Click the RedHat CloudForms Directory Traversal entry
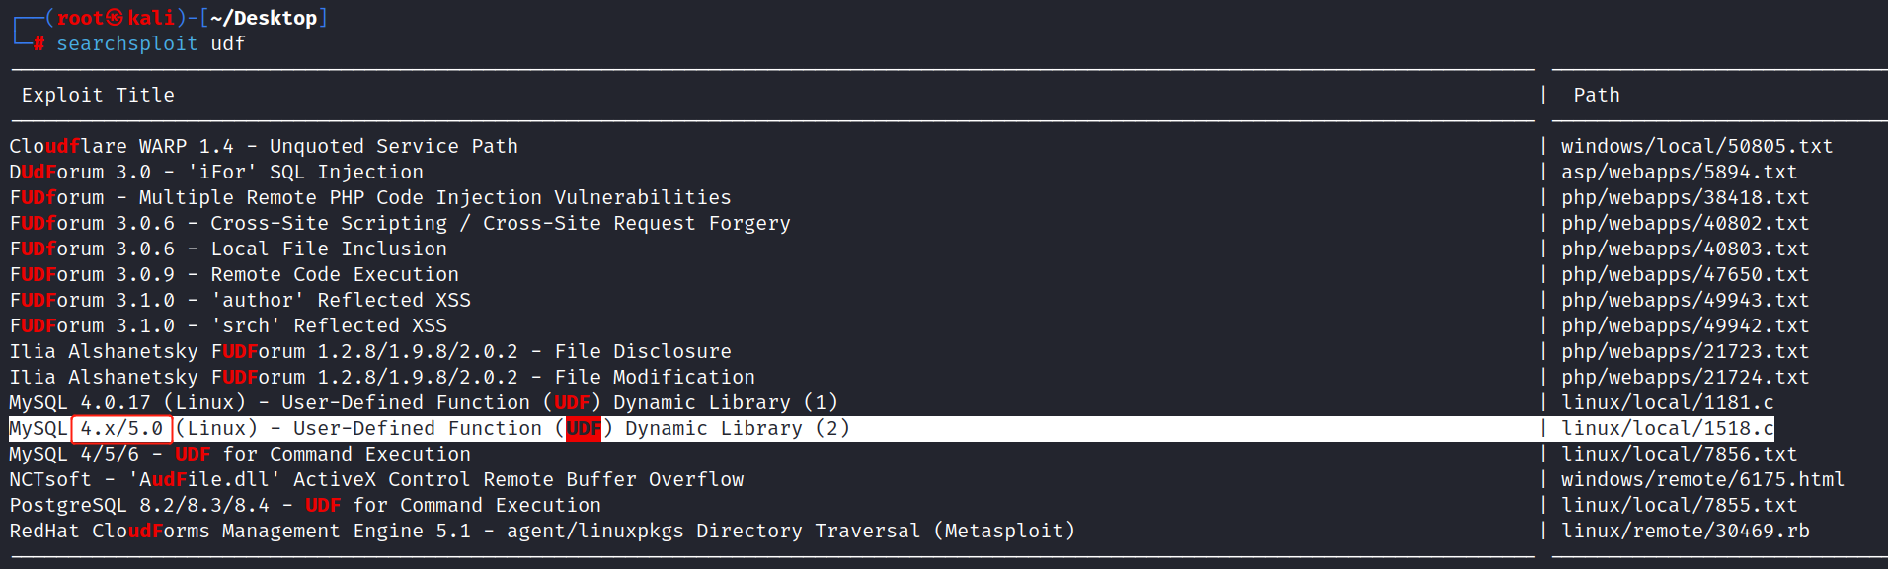Viewport: 1888px width, 569px height. 542,531
